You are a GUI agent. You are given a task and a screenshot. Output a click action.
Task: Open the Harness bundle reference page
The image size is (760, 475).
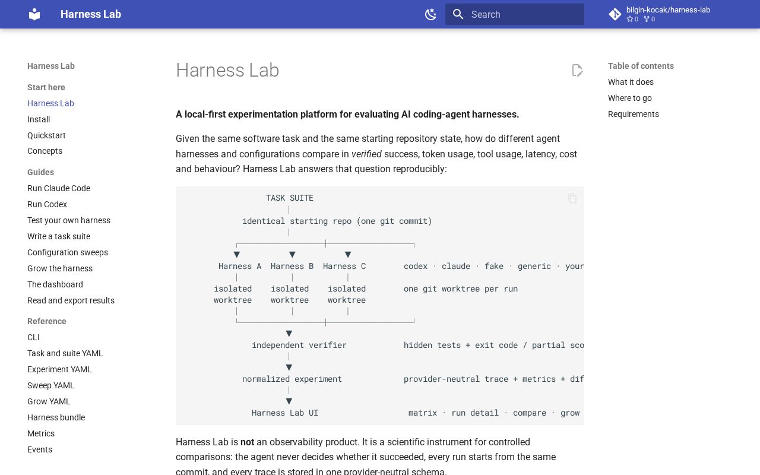click(56, 417)
